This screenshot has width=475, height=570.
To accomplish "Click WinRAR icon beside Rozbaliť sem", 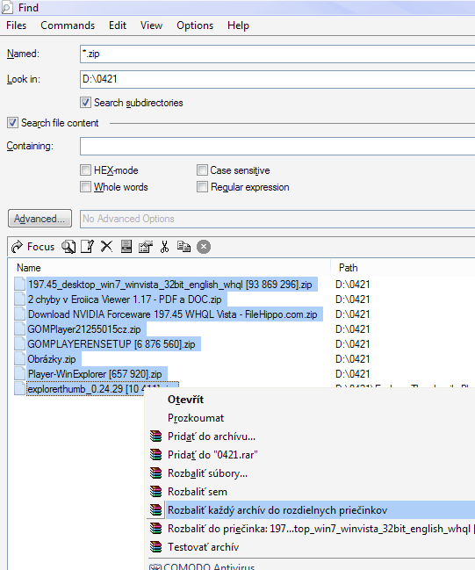I will (156, 492).
